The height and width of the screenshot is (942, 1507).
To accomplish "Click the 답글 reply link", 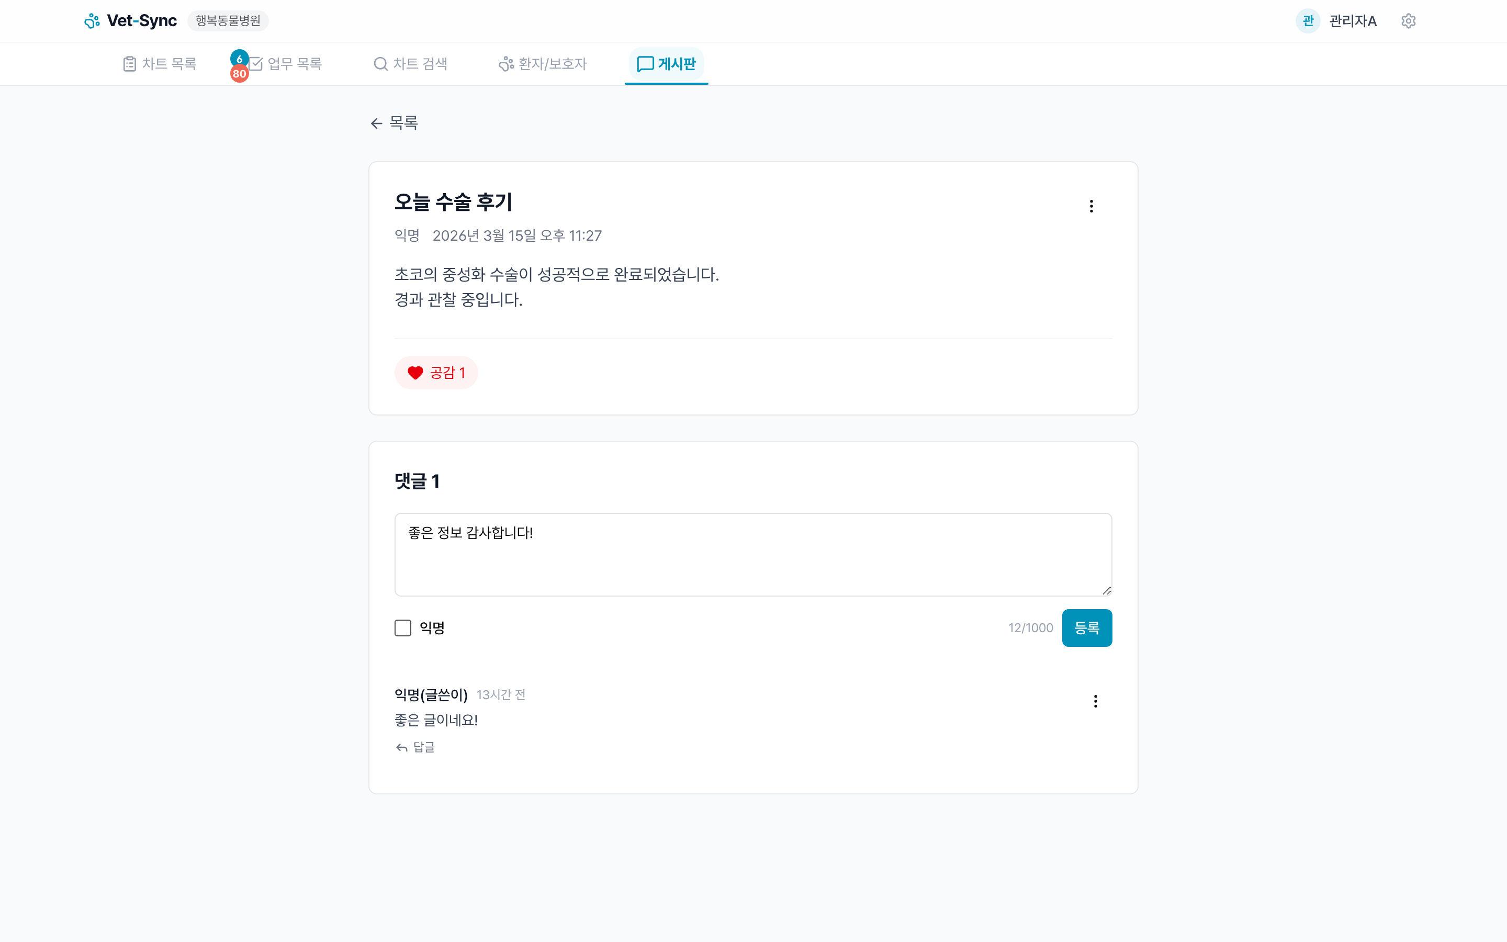I will (x=415, y=747).
